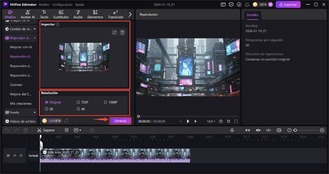Play the video preview

pyautogui.click(x=188, y=121)
